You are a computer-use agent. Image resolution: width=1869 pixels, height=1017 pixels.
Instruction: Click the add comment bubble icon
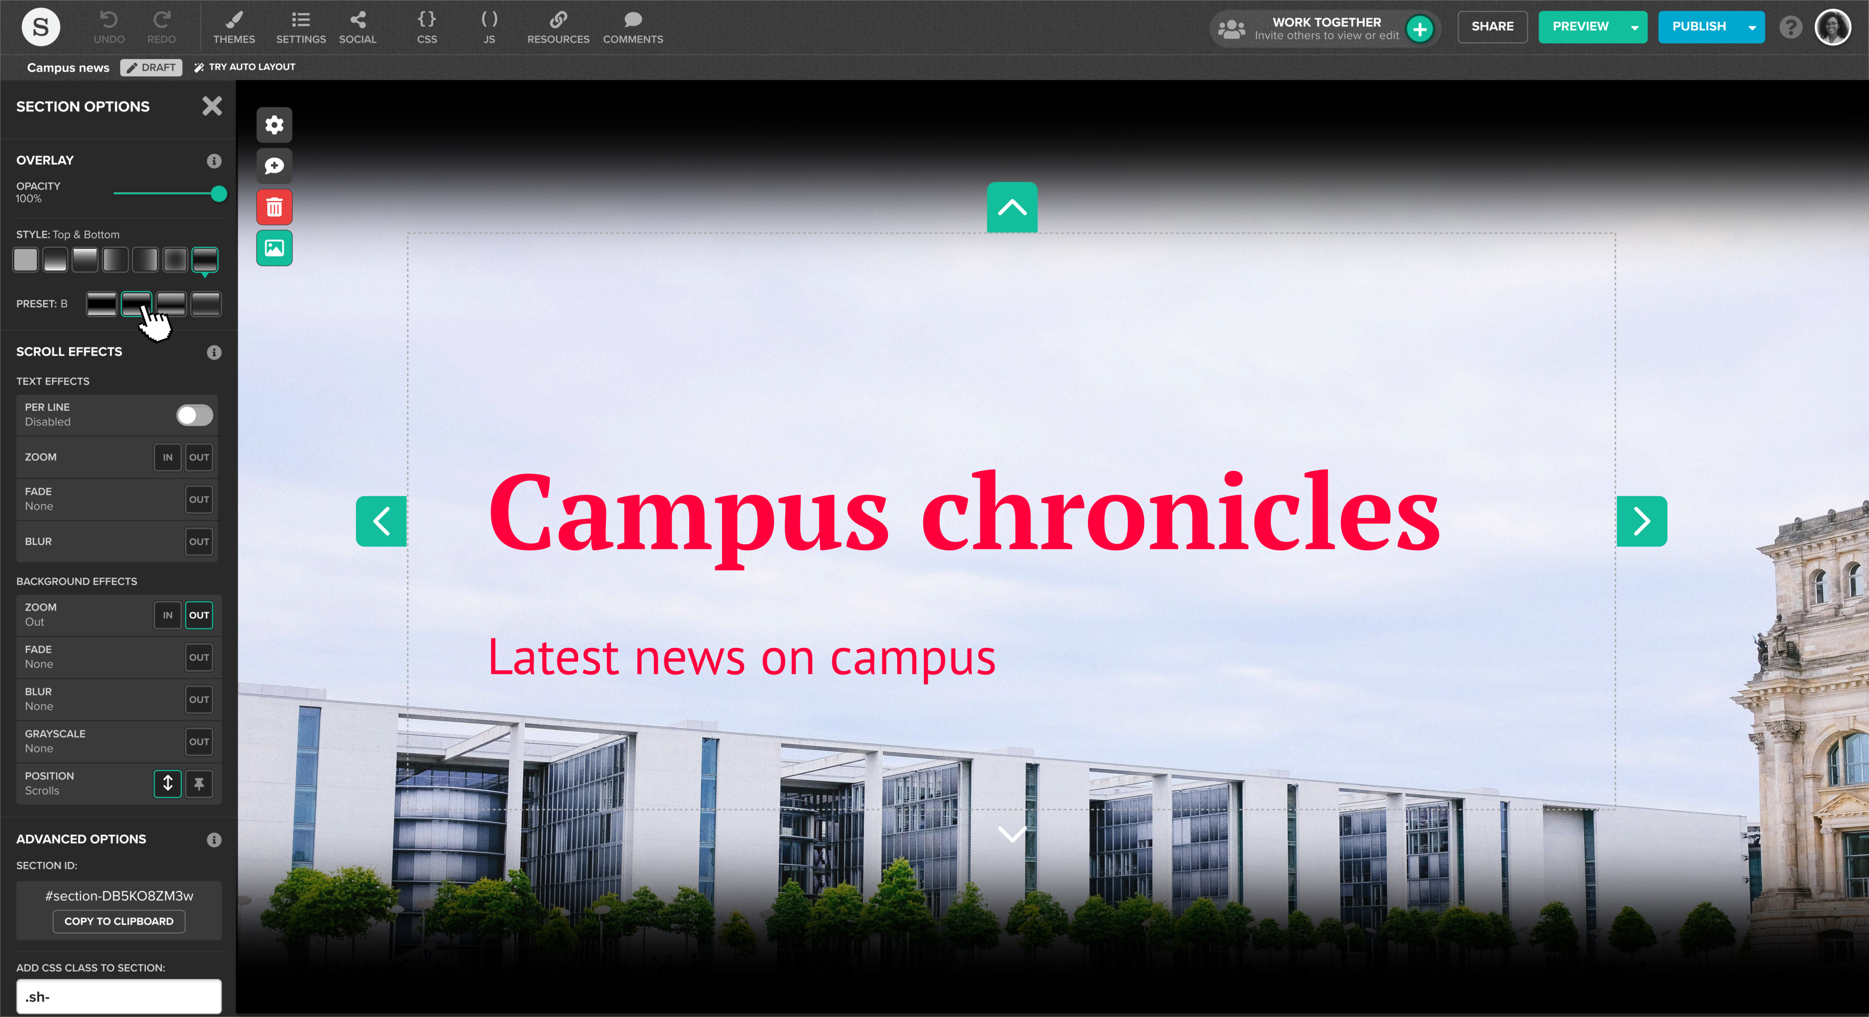[x=274, y=166]
